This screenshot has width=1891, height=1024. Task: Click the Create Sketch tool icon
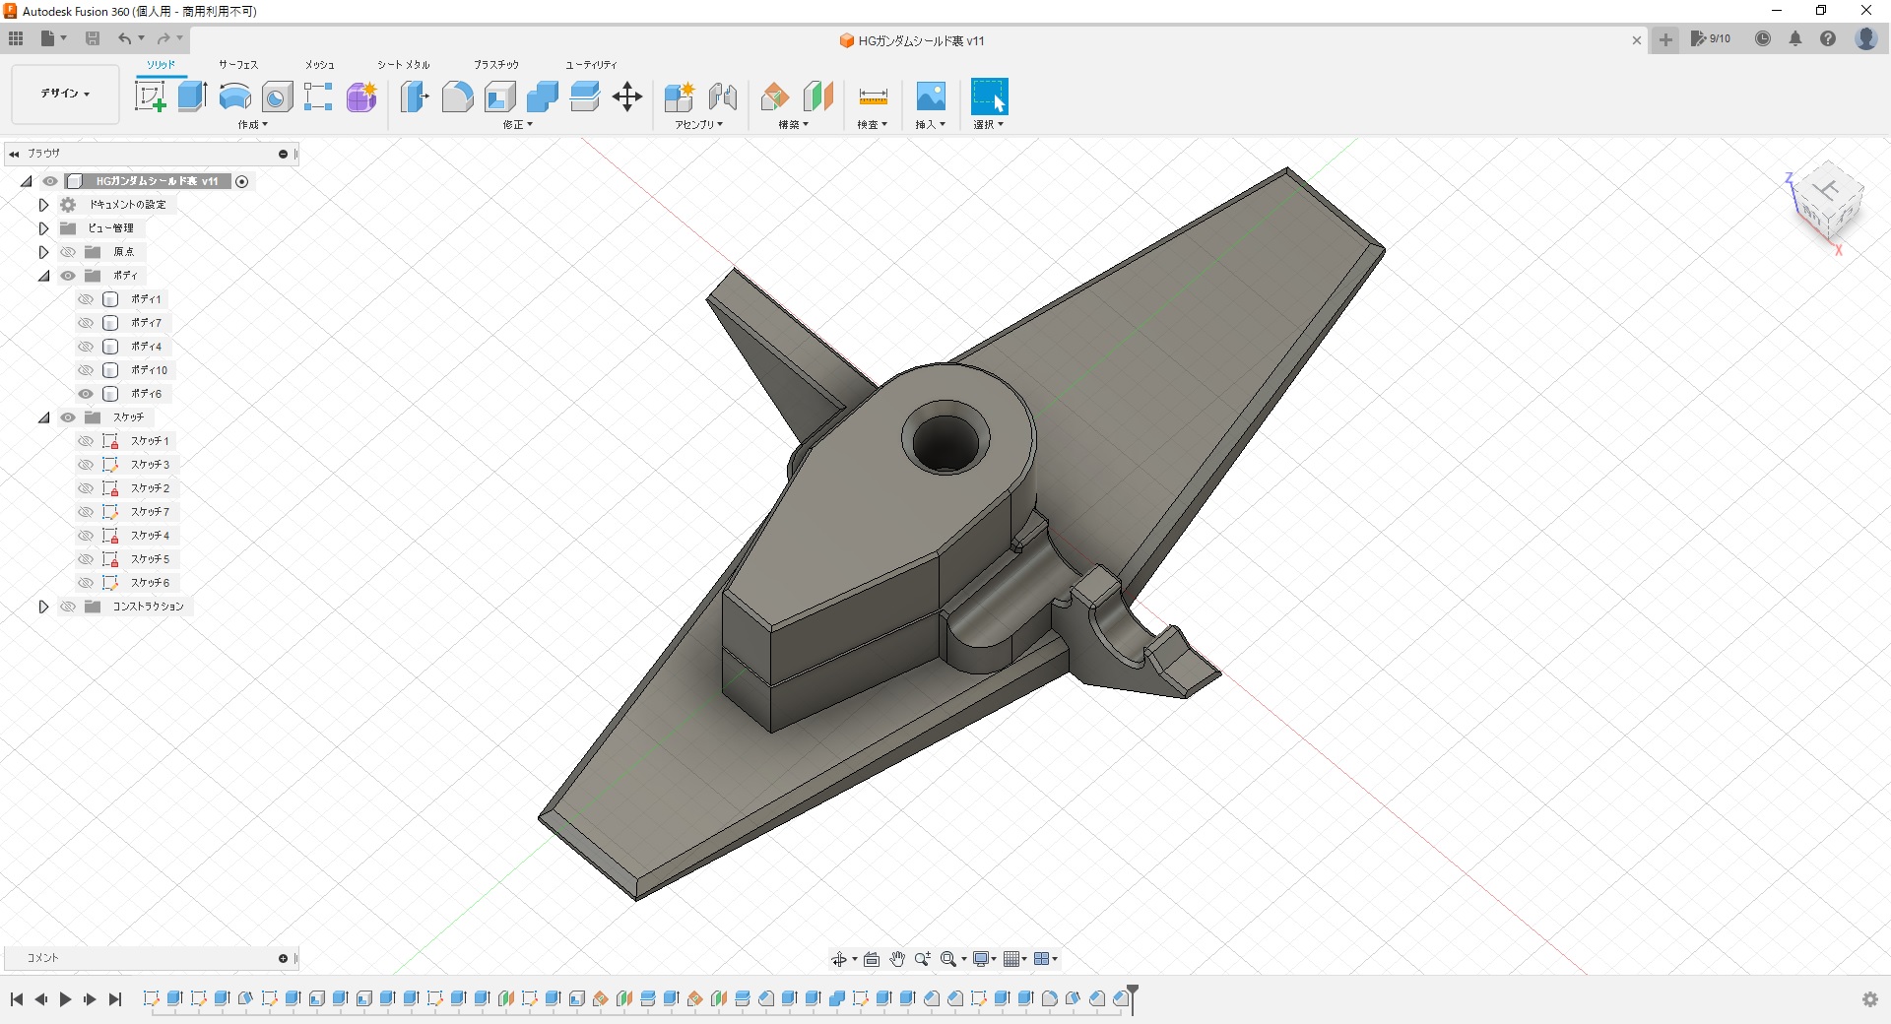(x=150, y=96)
